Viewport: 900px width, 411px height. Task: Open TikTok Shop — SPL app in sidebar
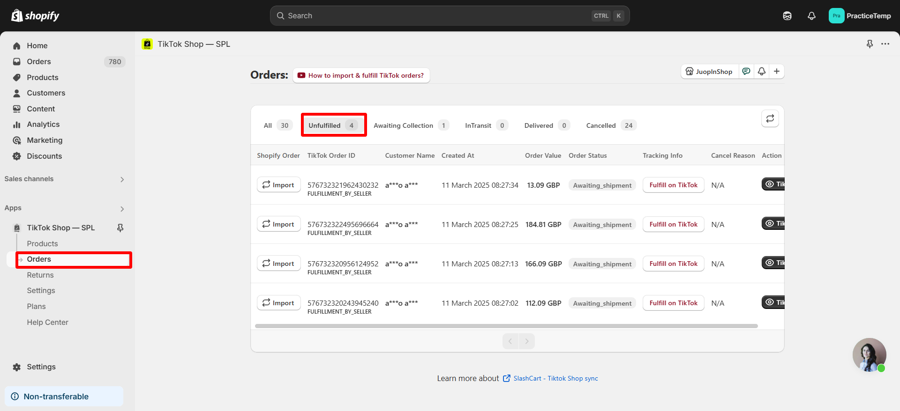click(x=60, y=228)
